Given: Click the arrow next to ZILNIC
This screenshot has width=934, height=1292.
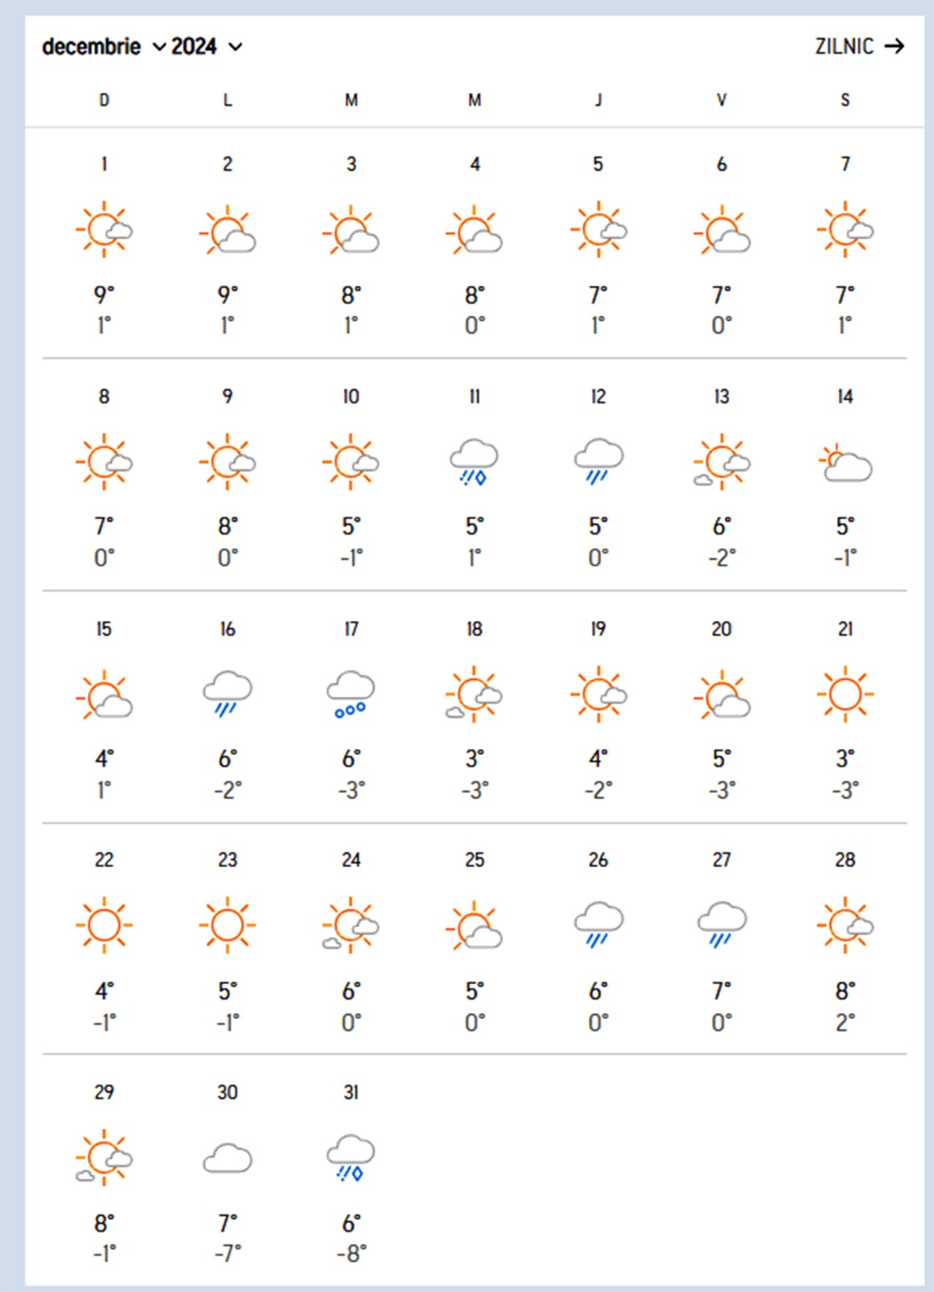Looking at the screenshot, I should point(894,46).
